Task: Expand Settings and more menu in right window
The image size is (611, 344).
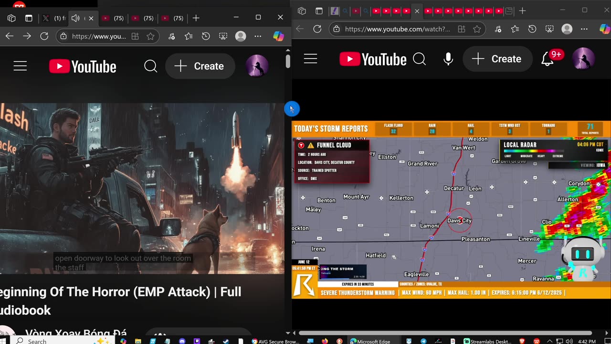Action: pos(585,29)
